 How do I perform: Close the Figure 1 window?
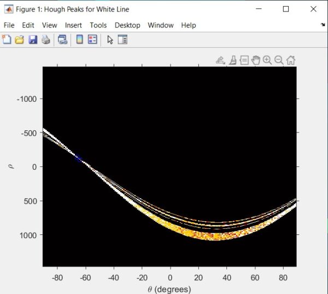click(313, 9)
